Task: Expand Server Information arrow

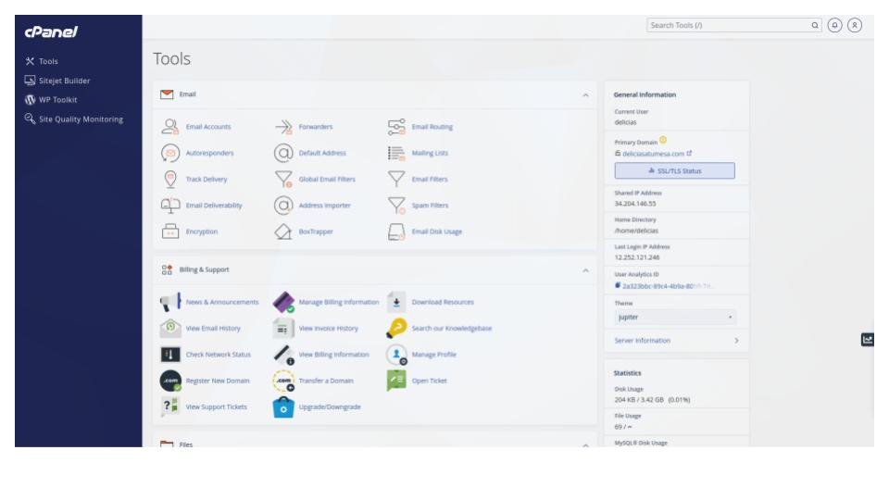Action: click(x=736, y=341)
